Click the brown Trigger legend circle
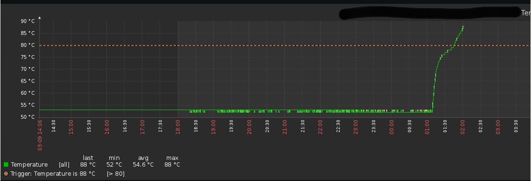 click(x=6, y=174)
